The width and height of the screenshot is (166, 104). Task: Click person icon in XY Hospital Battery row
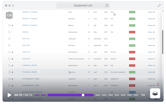coord(12,25)
